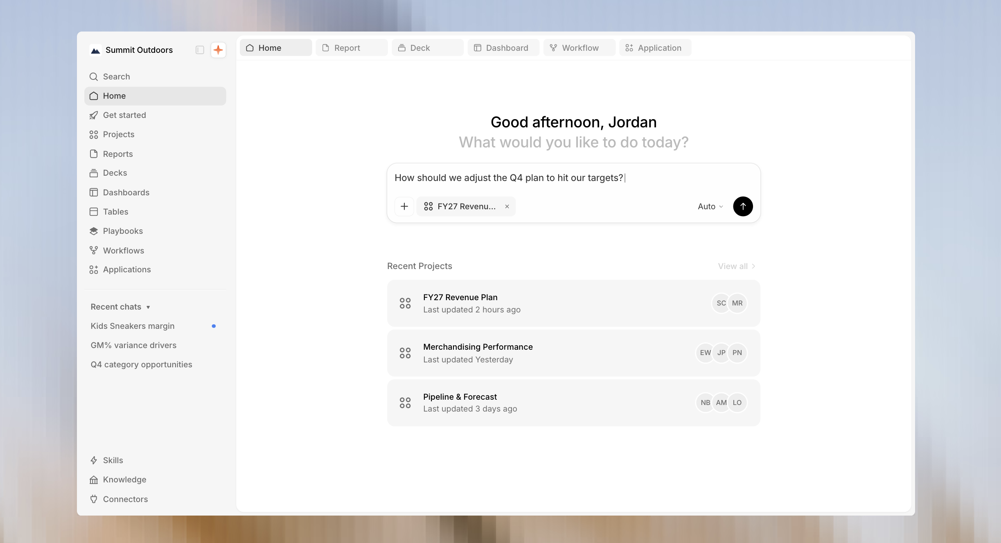Open Playbooks in the sidebar
Screen dimensions: 1001x543
155,231
